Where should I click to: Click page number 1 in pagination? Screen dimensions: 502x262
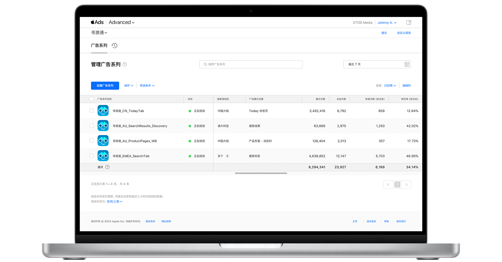click(x=397, y=184)
